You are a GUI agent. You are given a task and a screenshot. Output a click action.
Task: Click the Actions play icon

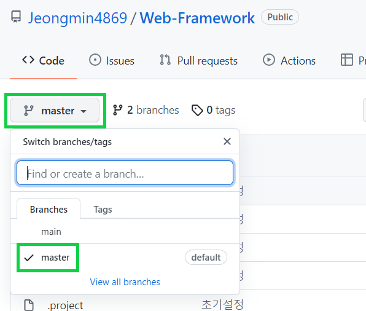point(269,60)
